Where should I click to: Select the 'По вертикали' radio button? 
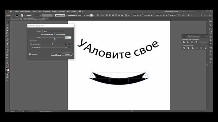pyautogui.click(x=55, y=34)
